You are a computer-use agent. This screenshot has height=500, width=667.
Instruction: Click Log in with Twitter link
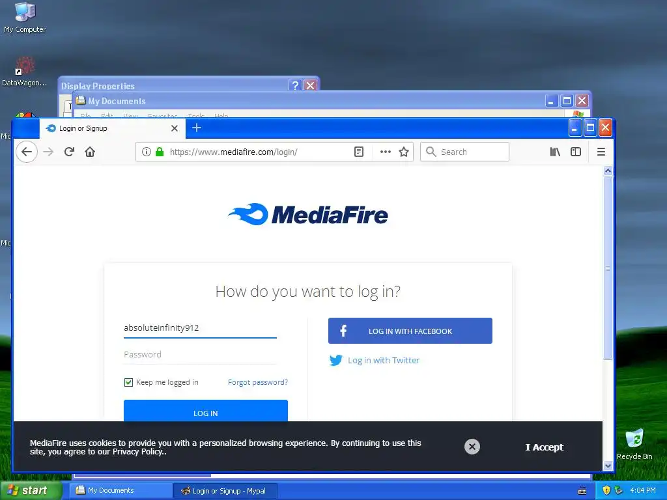384,361
